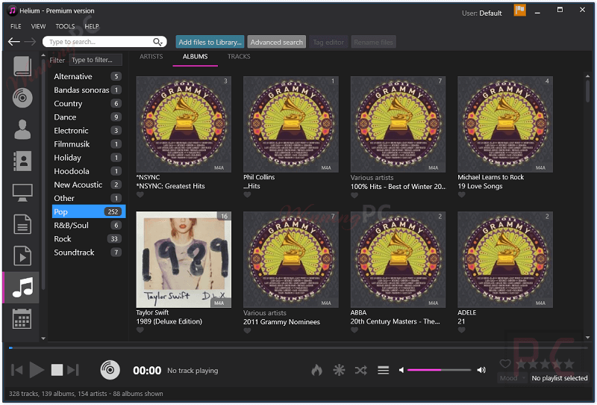The image size is (597, 405).
Task: Click the Advanced search button
Action: pos(276,42)
